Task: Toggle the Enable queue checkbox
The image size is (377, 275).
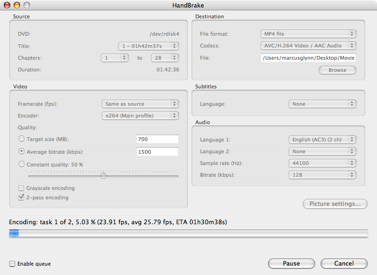Action: (x=12, y=264)
